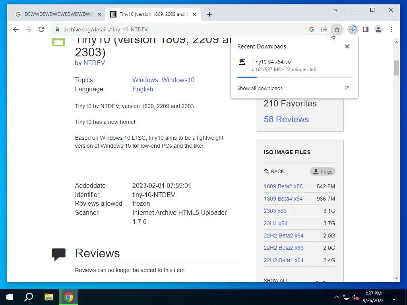The image size is (407, 305).
Task: Click the download progress bar
Action: tap(295, 77)
